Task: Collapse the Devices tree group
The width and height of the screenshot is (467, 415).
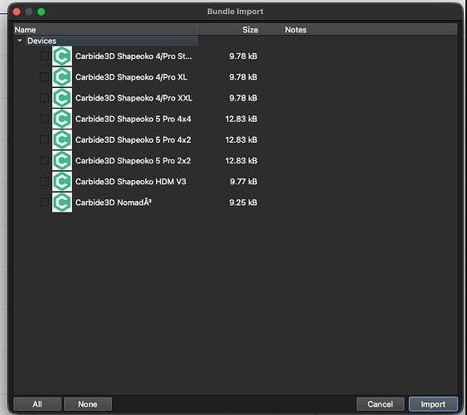Action: click(20, 41)
